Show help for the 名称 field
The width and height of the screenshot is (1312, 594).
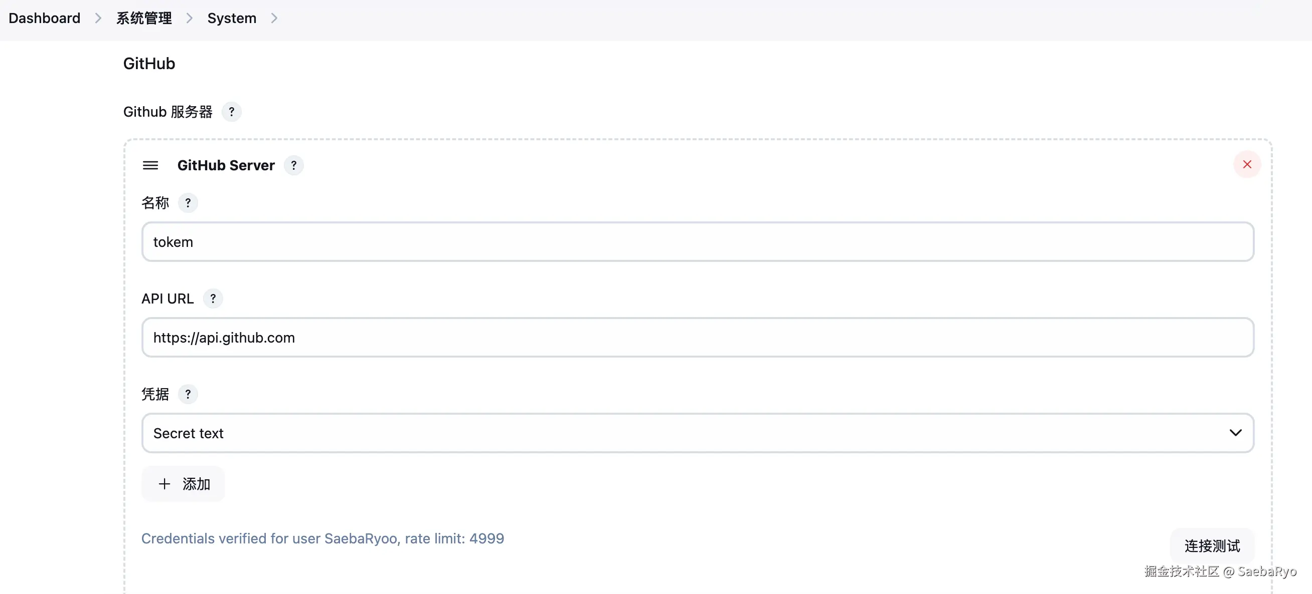[x=188, y=203]
